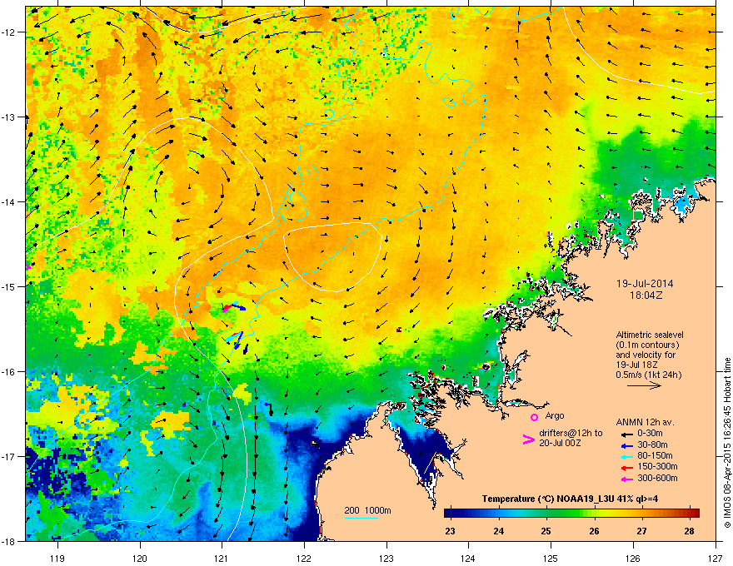Click the red 150-300m arrow legend symbol

point(627,467)
